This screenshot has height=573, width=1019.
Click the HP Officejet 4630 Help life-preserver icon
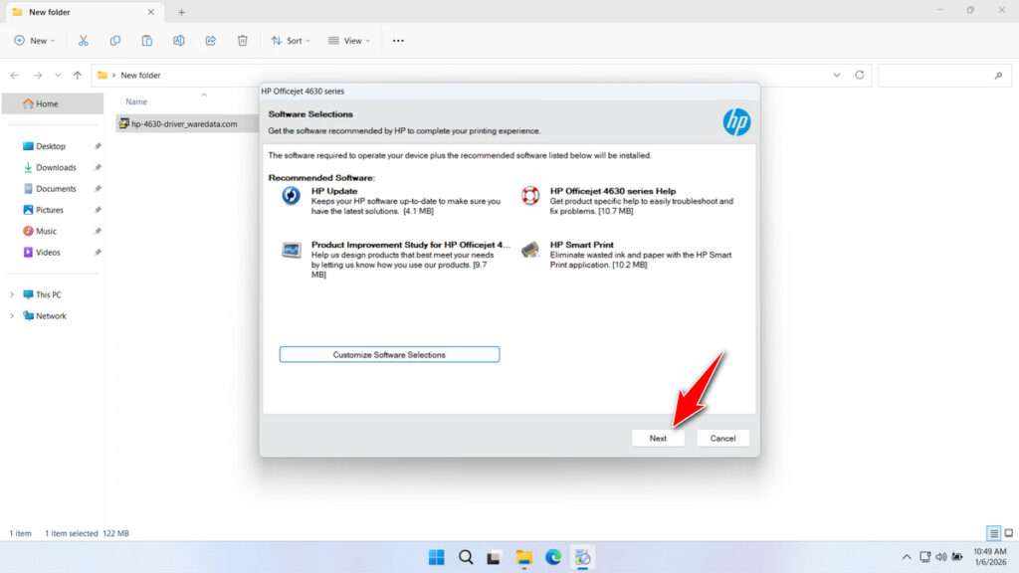tap(528, 195)
